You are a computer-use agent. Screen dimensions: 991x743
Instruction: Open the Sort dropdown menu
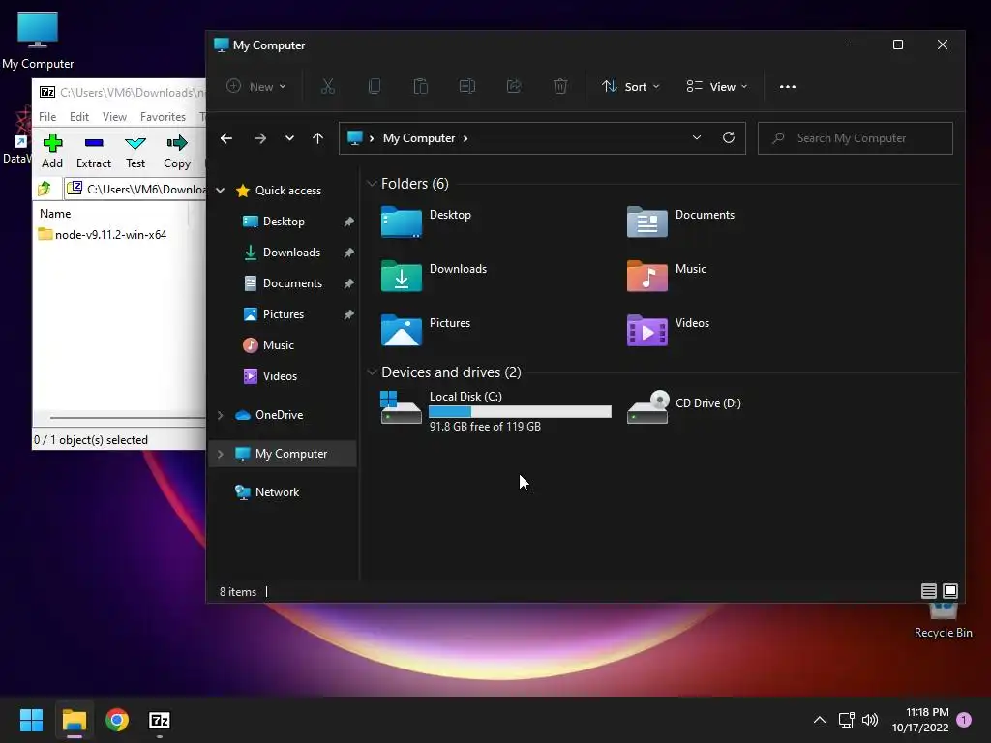point(630,86)
